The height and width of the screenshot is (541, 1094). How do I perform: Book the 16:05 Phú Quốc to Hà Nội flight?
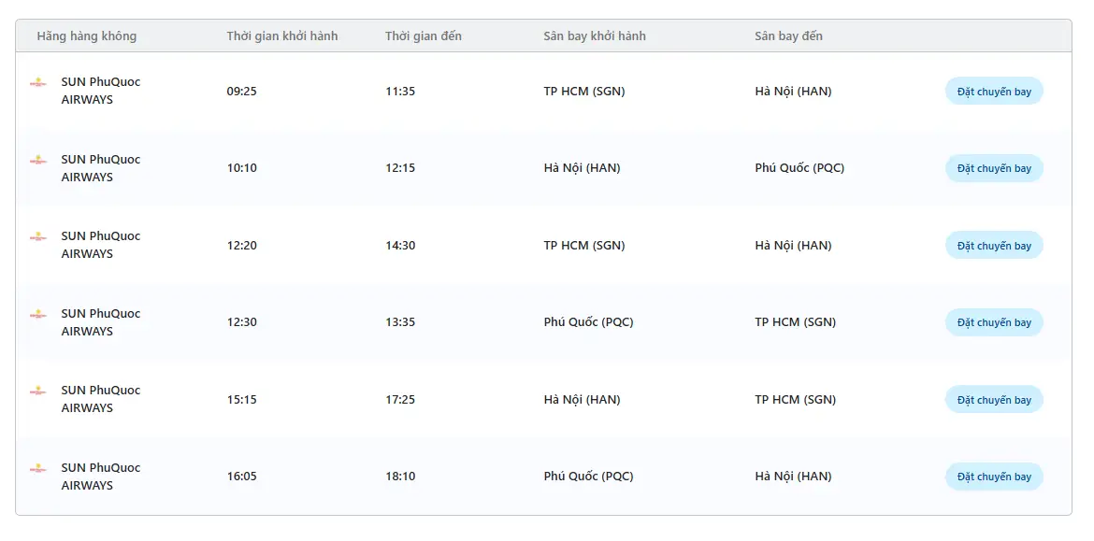pyautogui.click(x=994, y=477)
